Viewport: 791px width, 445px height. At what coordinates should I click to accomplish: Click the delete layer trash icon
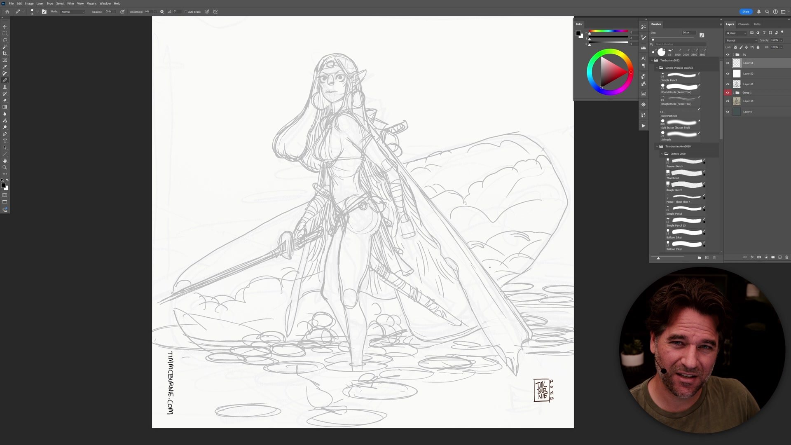[x=786, y=257]
